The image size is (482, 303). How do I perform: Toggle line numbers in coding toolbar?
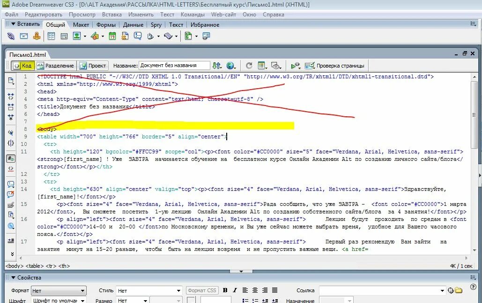[x=11, y=159]
